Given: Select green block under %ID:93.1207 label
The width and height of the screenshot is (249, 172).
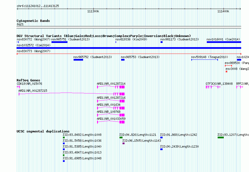Looking at the screenshot, I should [221, 137].
